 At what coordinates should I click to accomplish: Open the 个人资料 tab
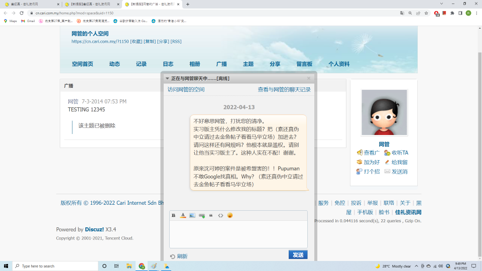(339, 64)
